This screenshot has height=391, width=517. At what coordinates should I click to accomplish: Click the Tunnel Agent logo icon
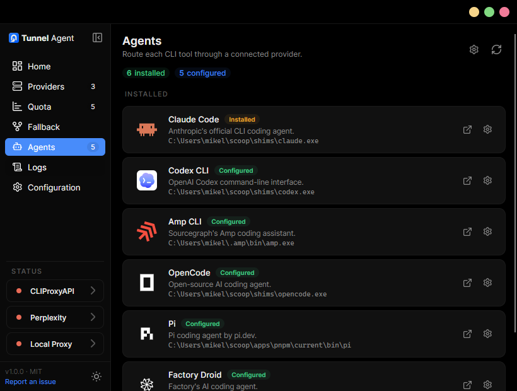13,38
